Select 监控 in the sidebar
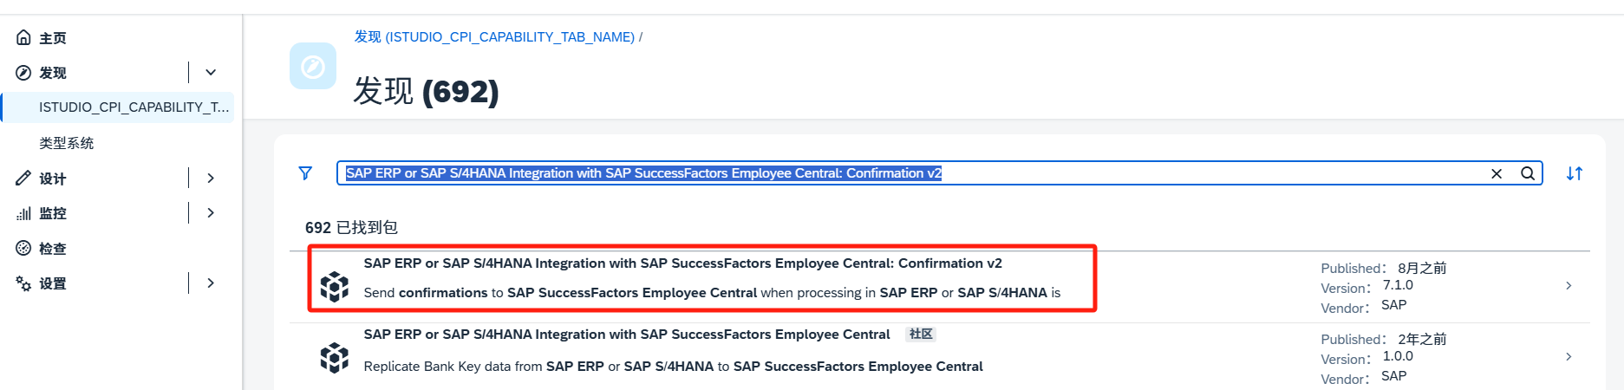 point(53,213)
